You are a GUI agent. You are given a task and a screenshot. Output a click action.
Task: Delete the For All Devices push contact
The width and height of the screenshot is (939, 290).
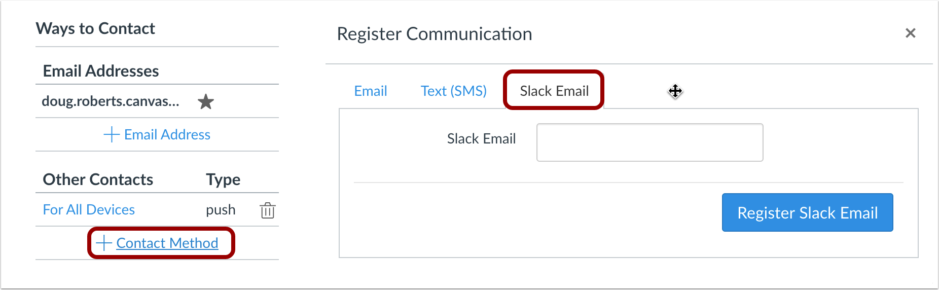pos(268,210)
